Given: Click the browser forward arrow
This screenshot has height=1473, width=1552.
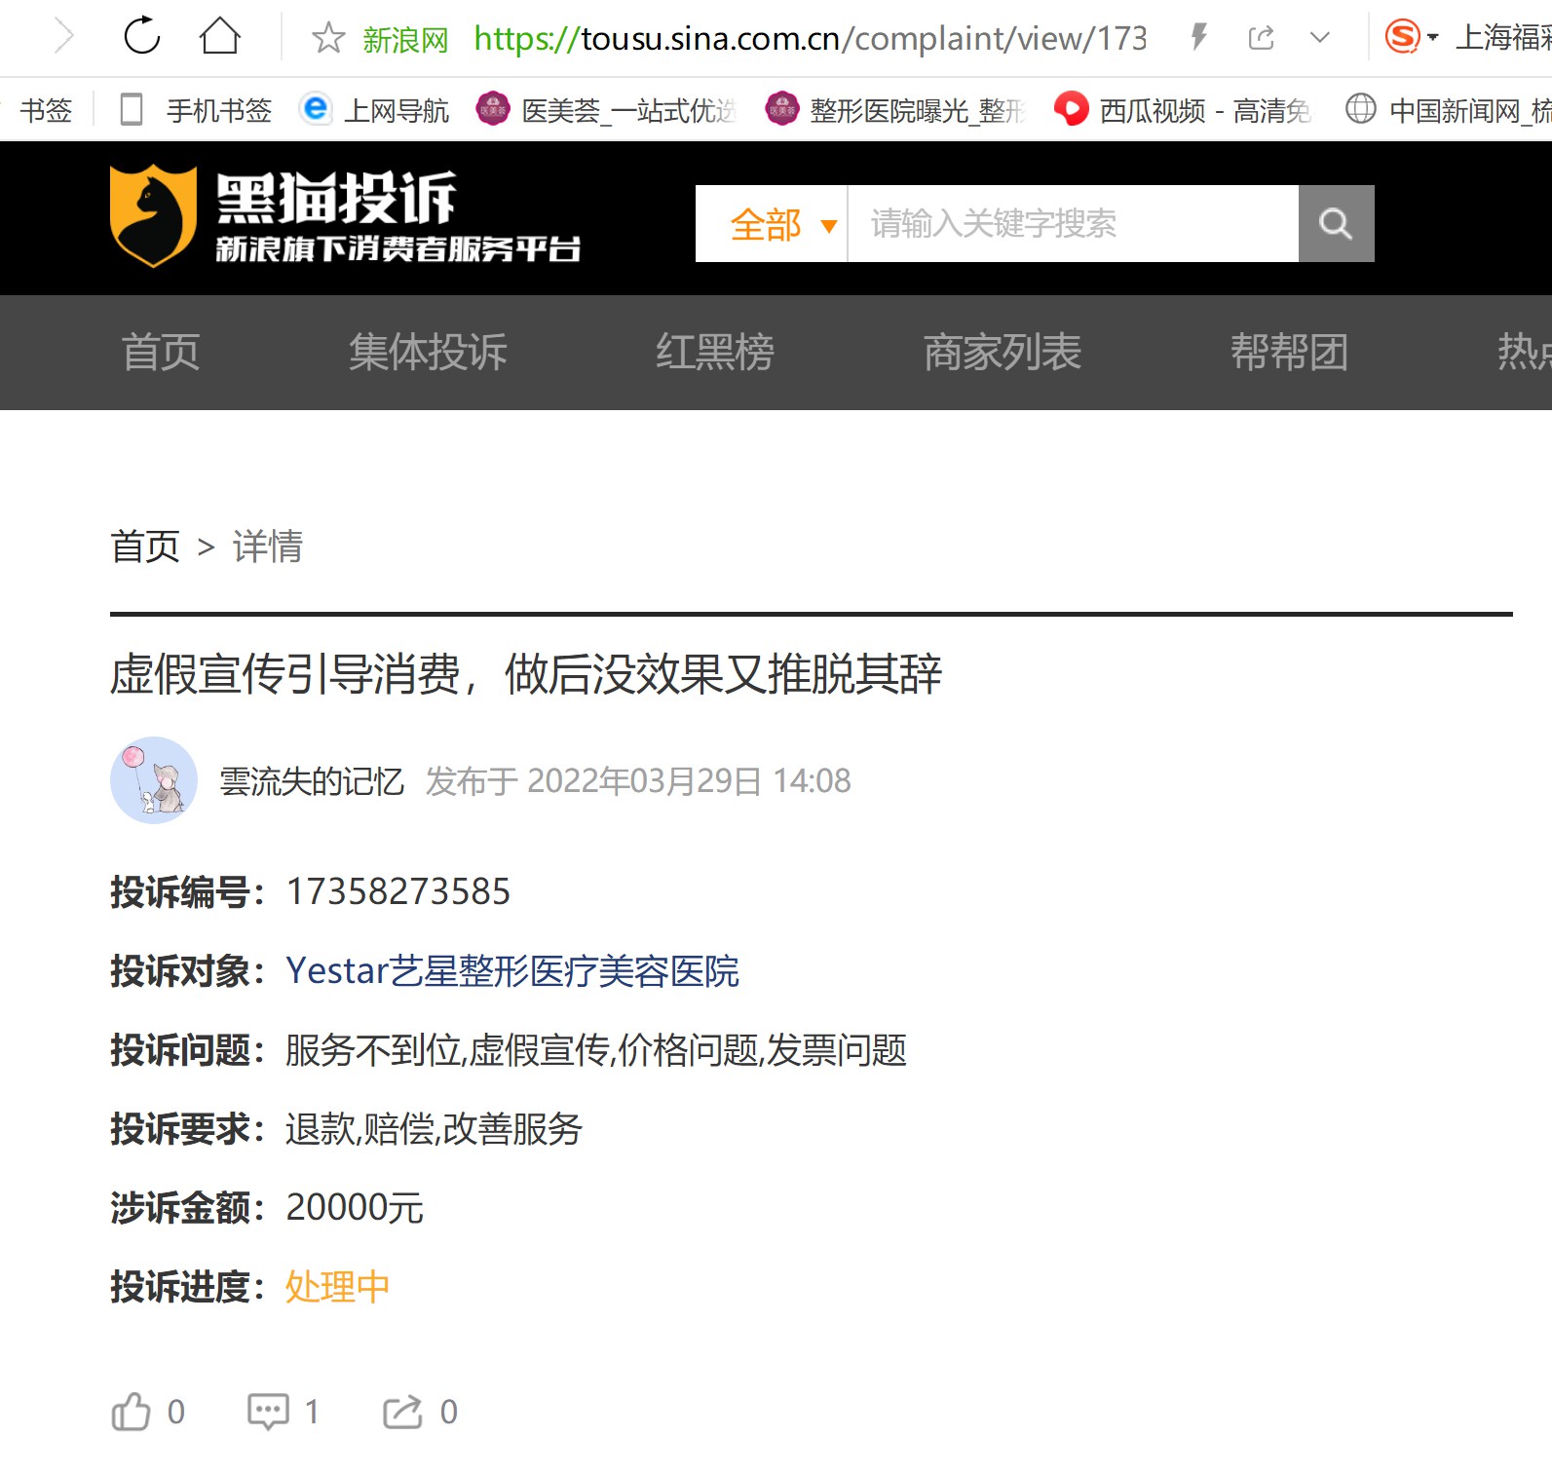Looking at the screenshot, I should [64, 37].
